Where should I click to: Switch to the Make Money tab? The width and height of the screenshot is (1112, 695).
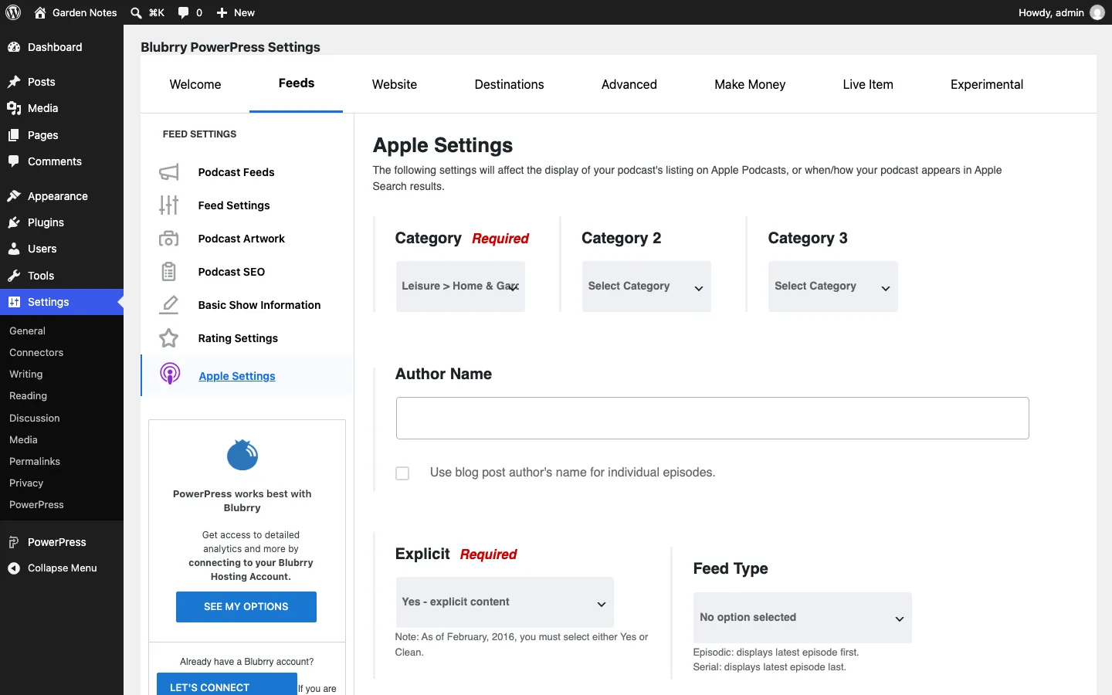point(750,85)
